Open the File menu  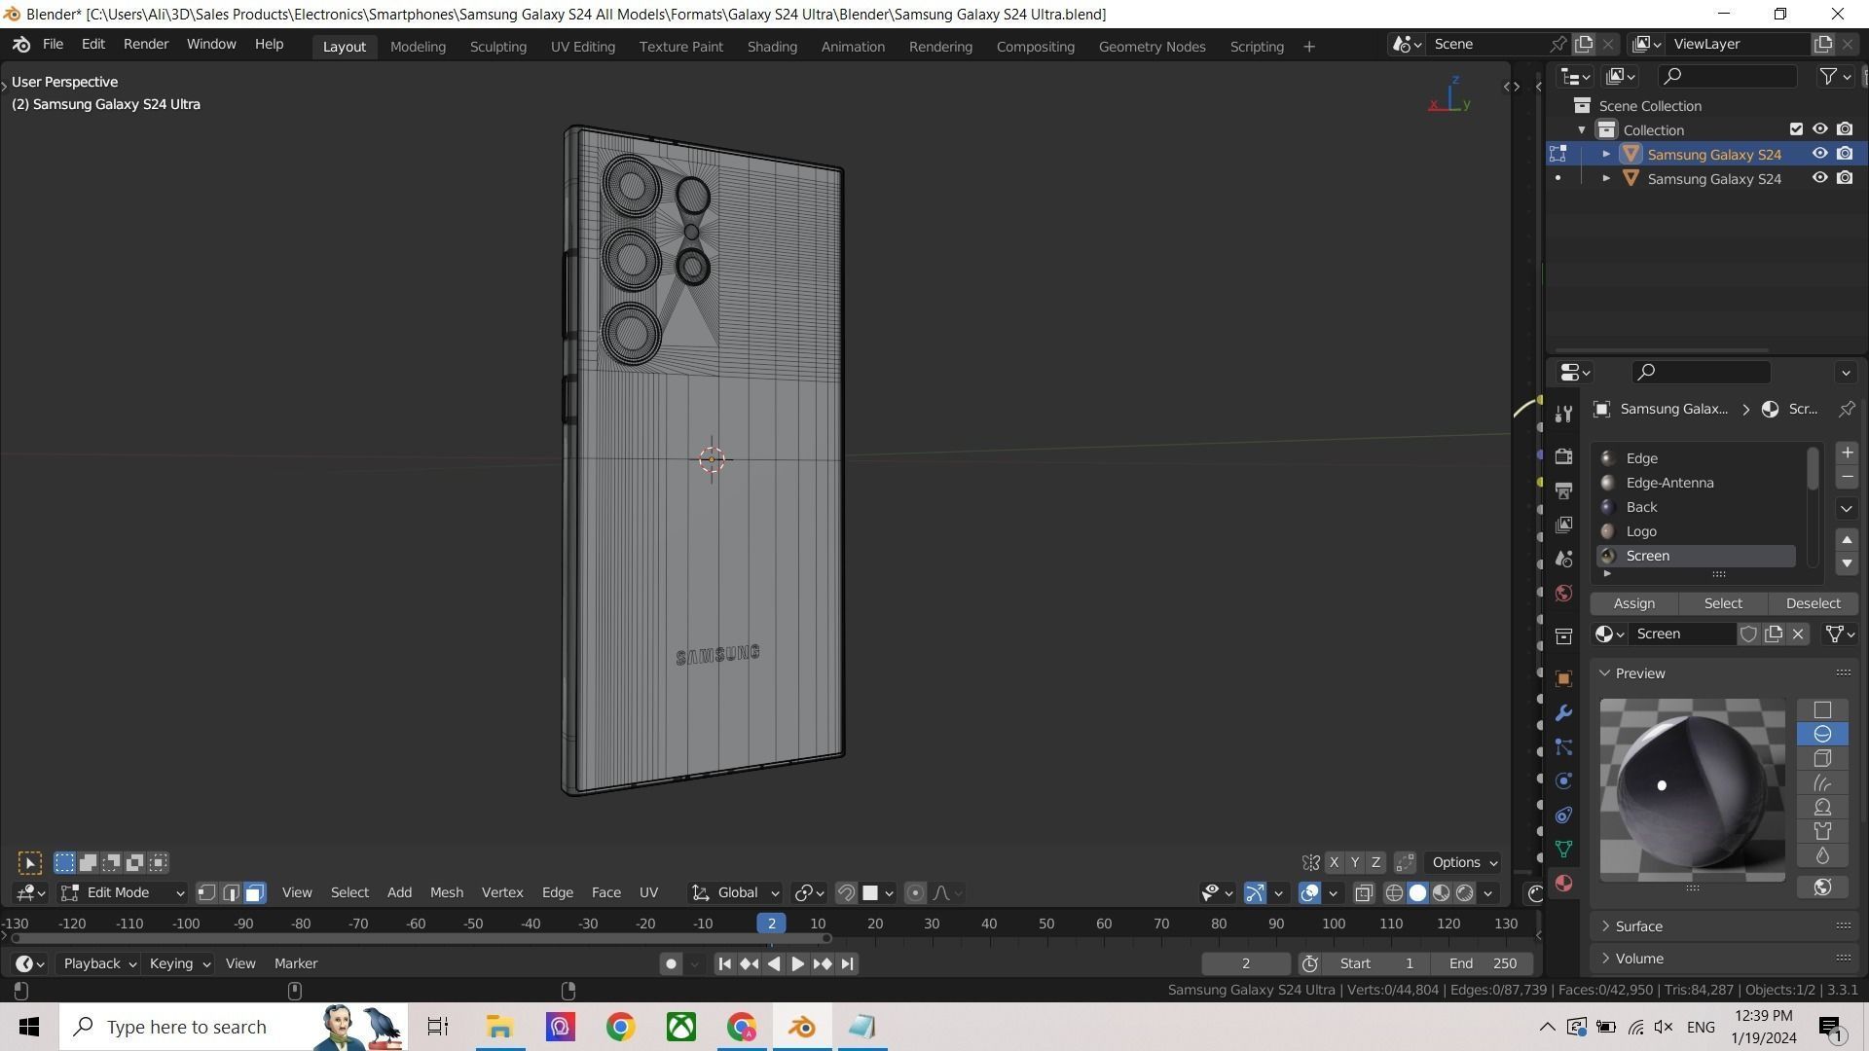point(53,45)
